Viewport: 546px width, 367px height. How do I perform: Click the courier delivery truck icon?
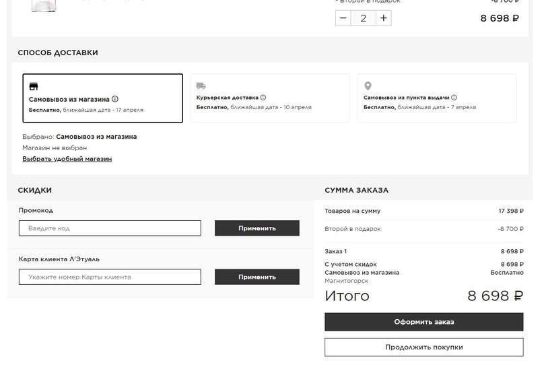pos(201,86)
